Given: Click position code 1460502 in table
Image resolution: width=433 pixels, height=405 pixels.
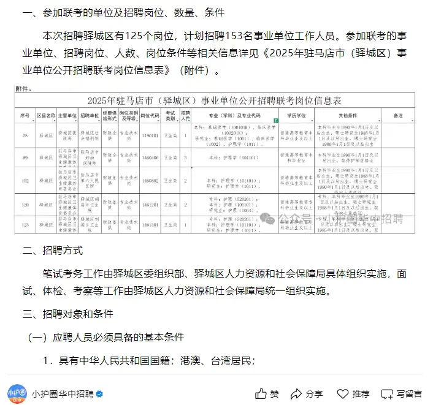Looking at the screenshot, I should pyautogui.click(x=150, y=180).
